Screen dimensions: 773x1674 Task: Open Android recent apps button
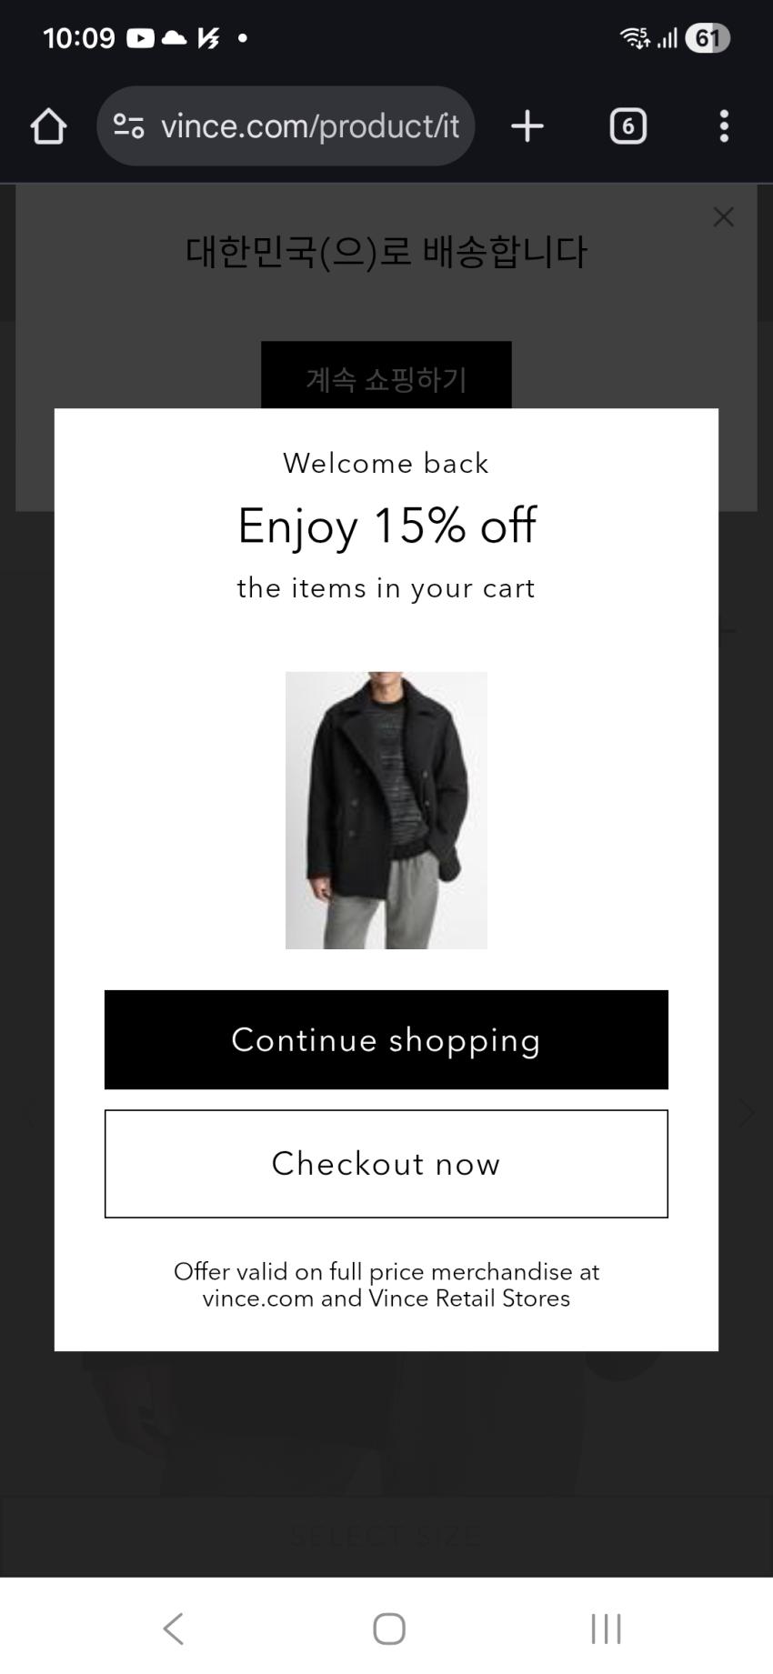coord(606,1628)
